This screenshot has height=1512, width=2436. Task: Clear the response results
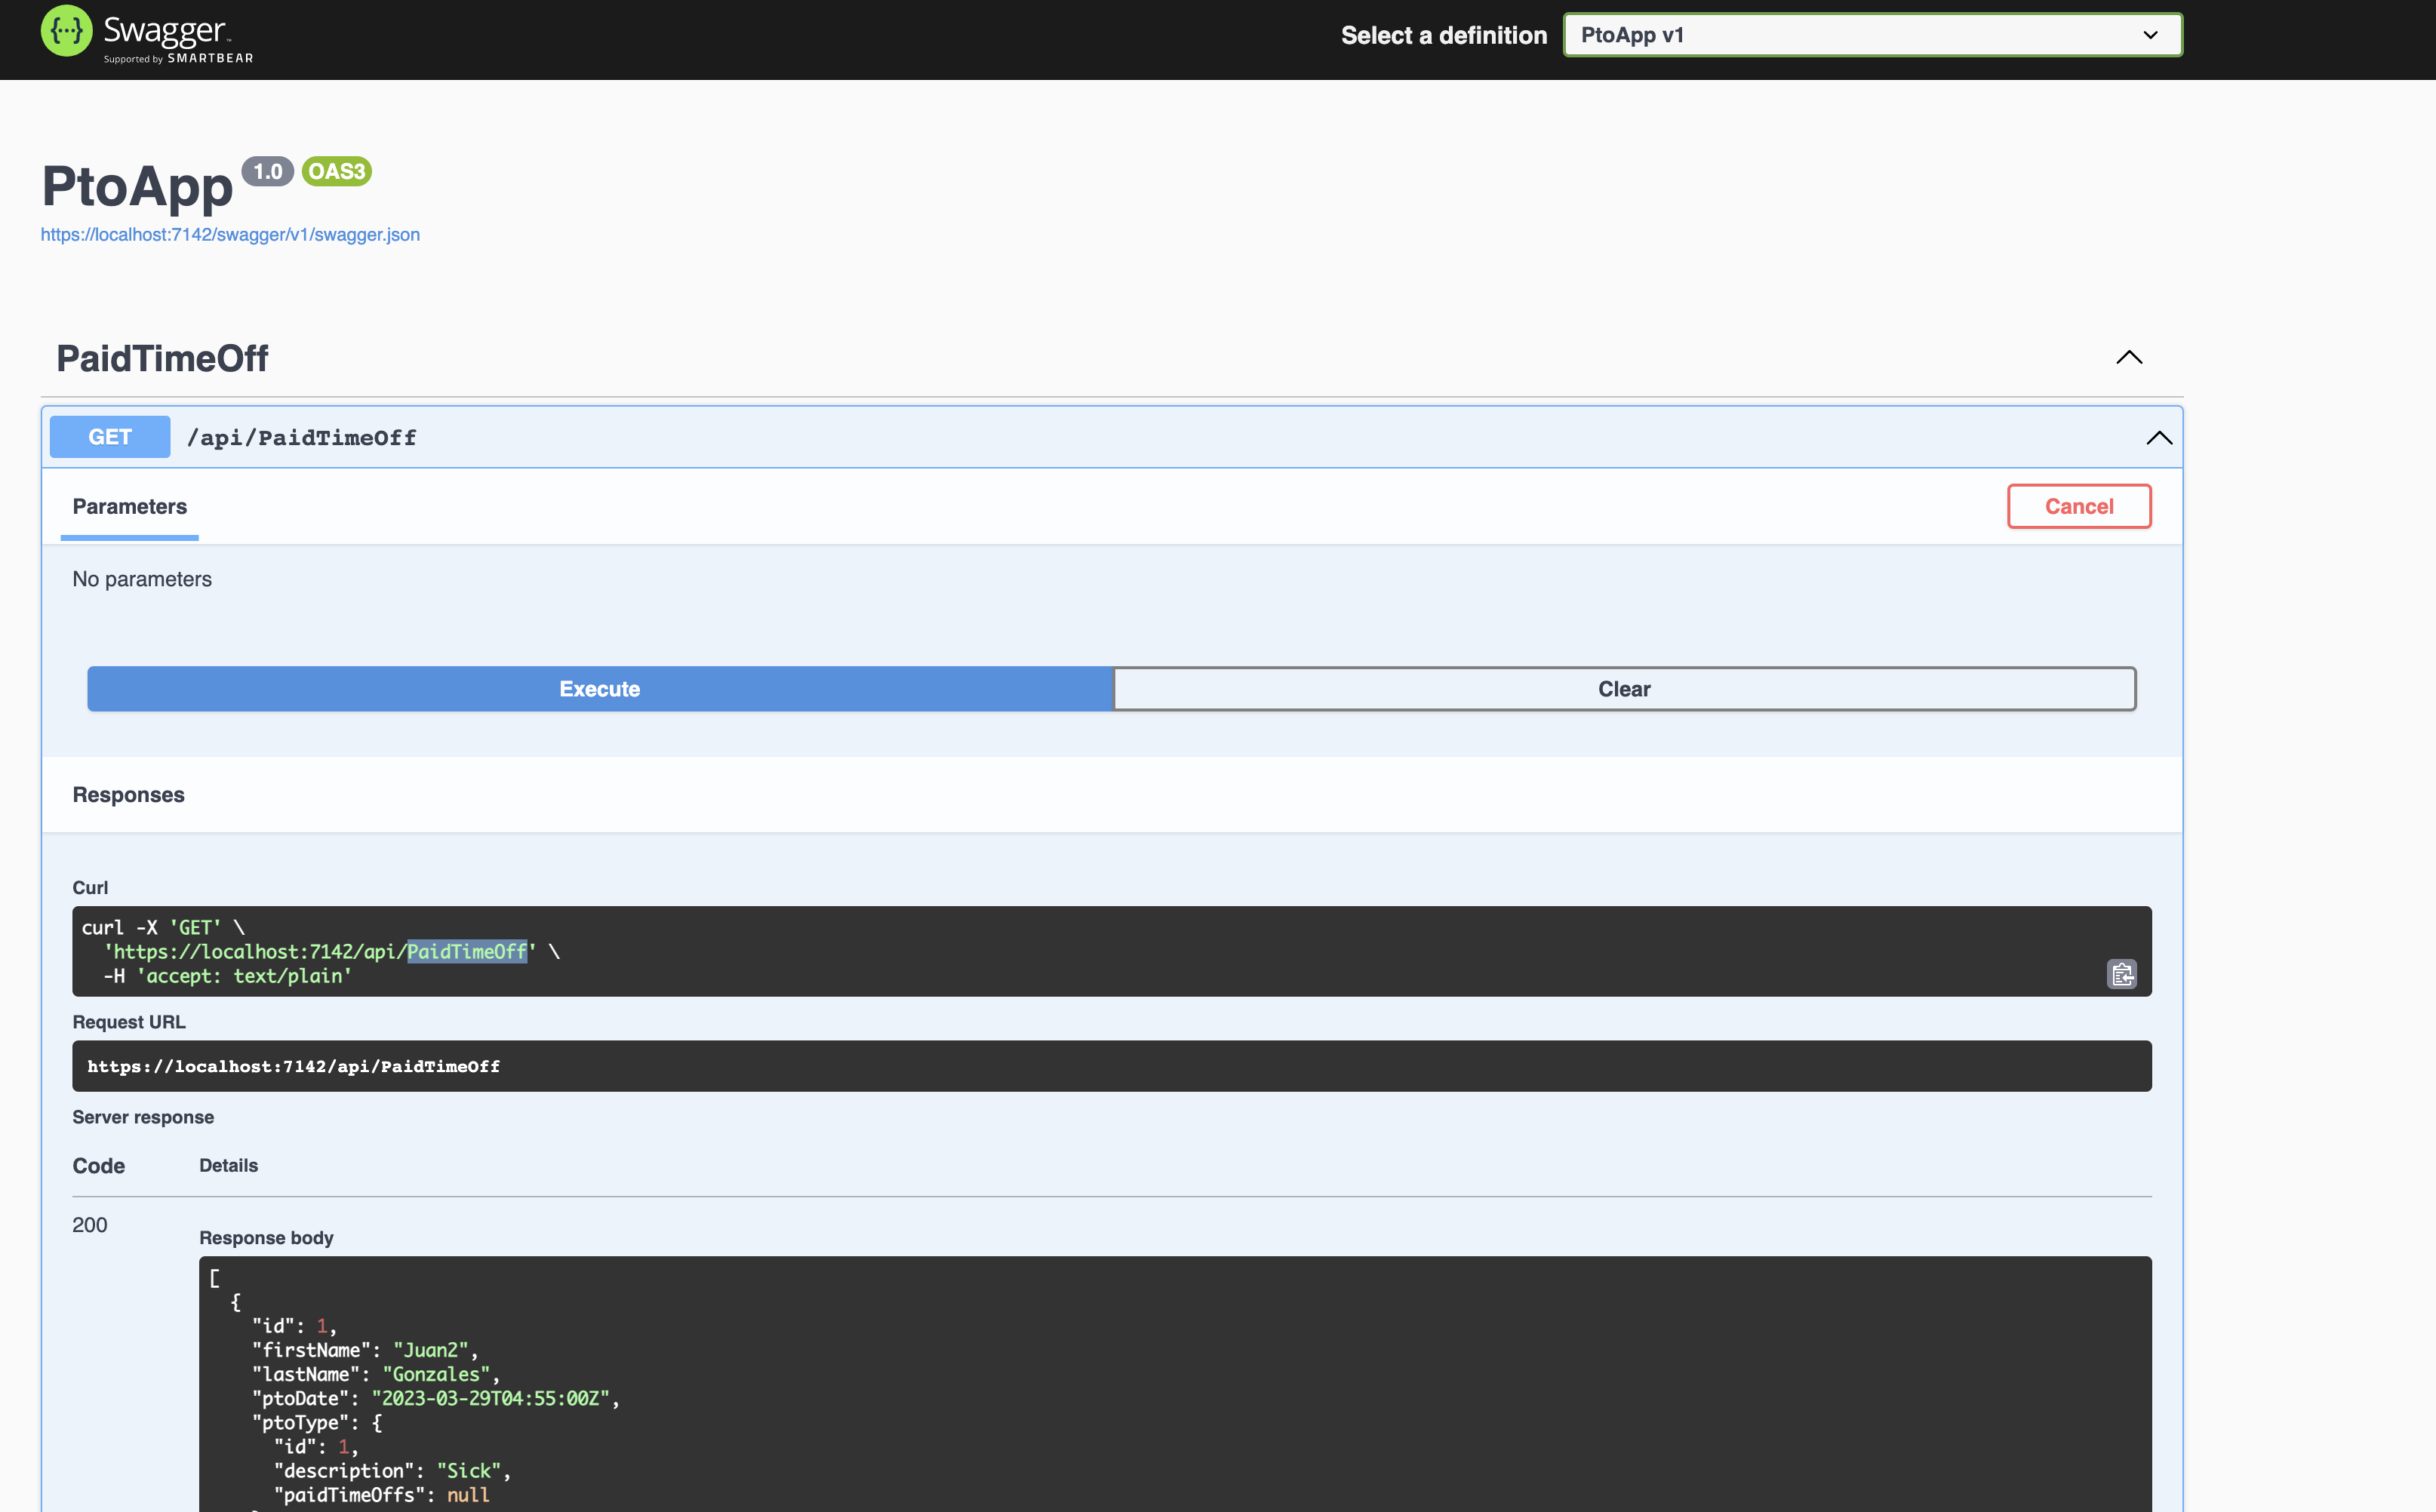(1624, 689)
